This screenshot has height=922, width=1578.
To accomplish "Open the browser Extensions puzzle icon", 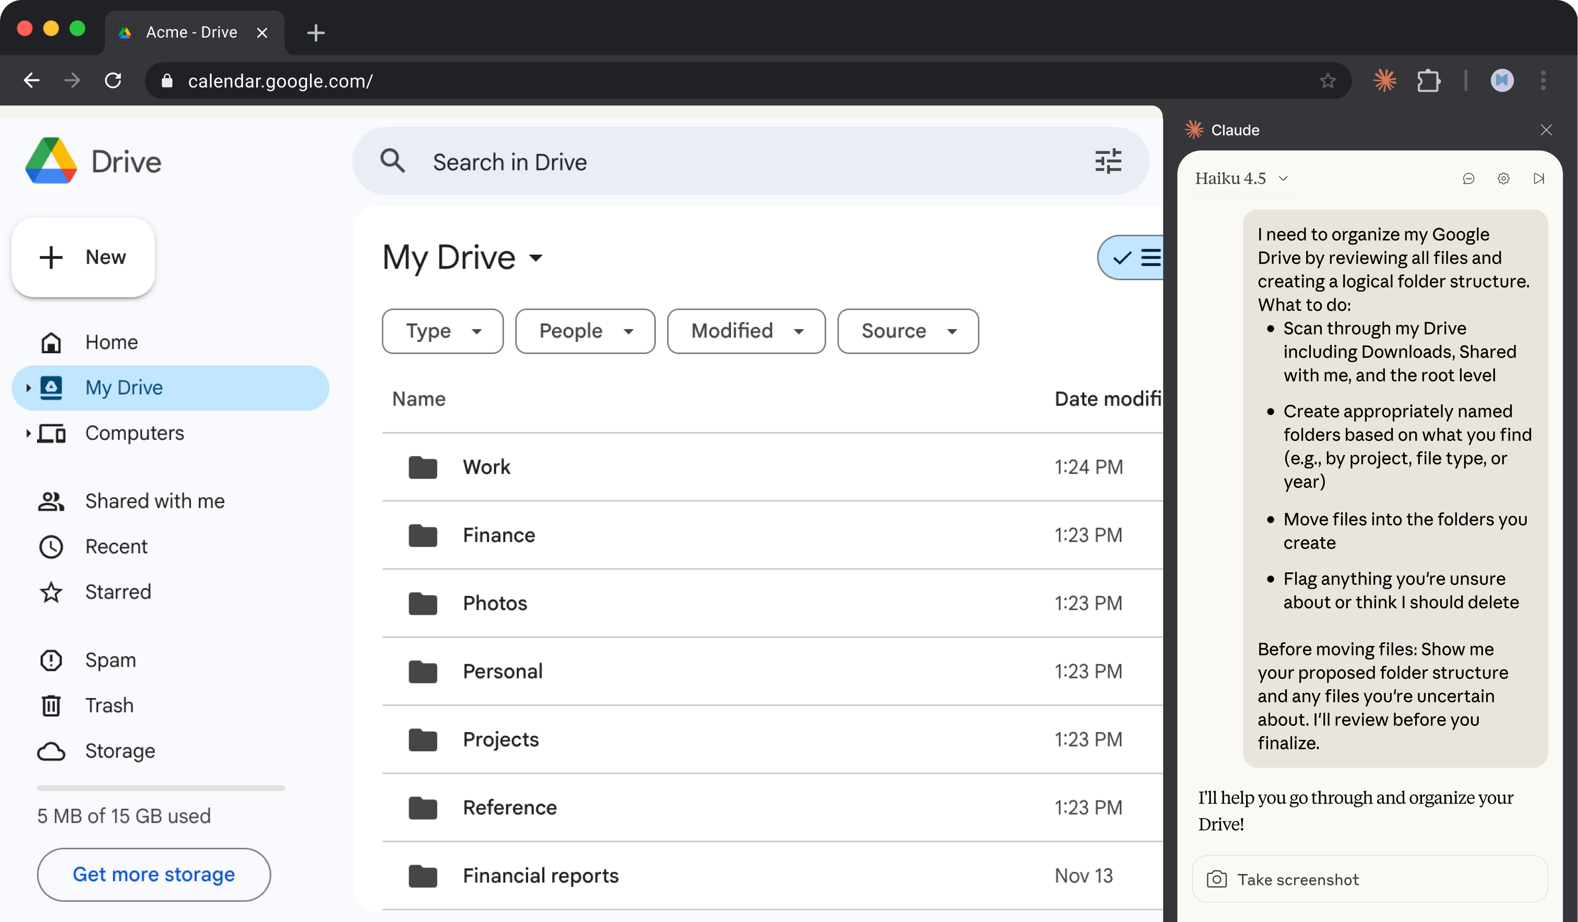I will tap(1428, 80).
